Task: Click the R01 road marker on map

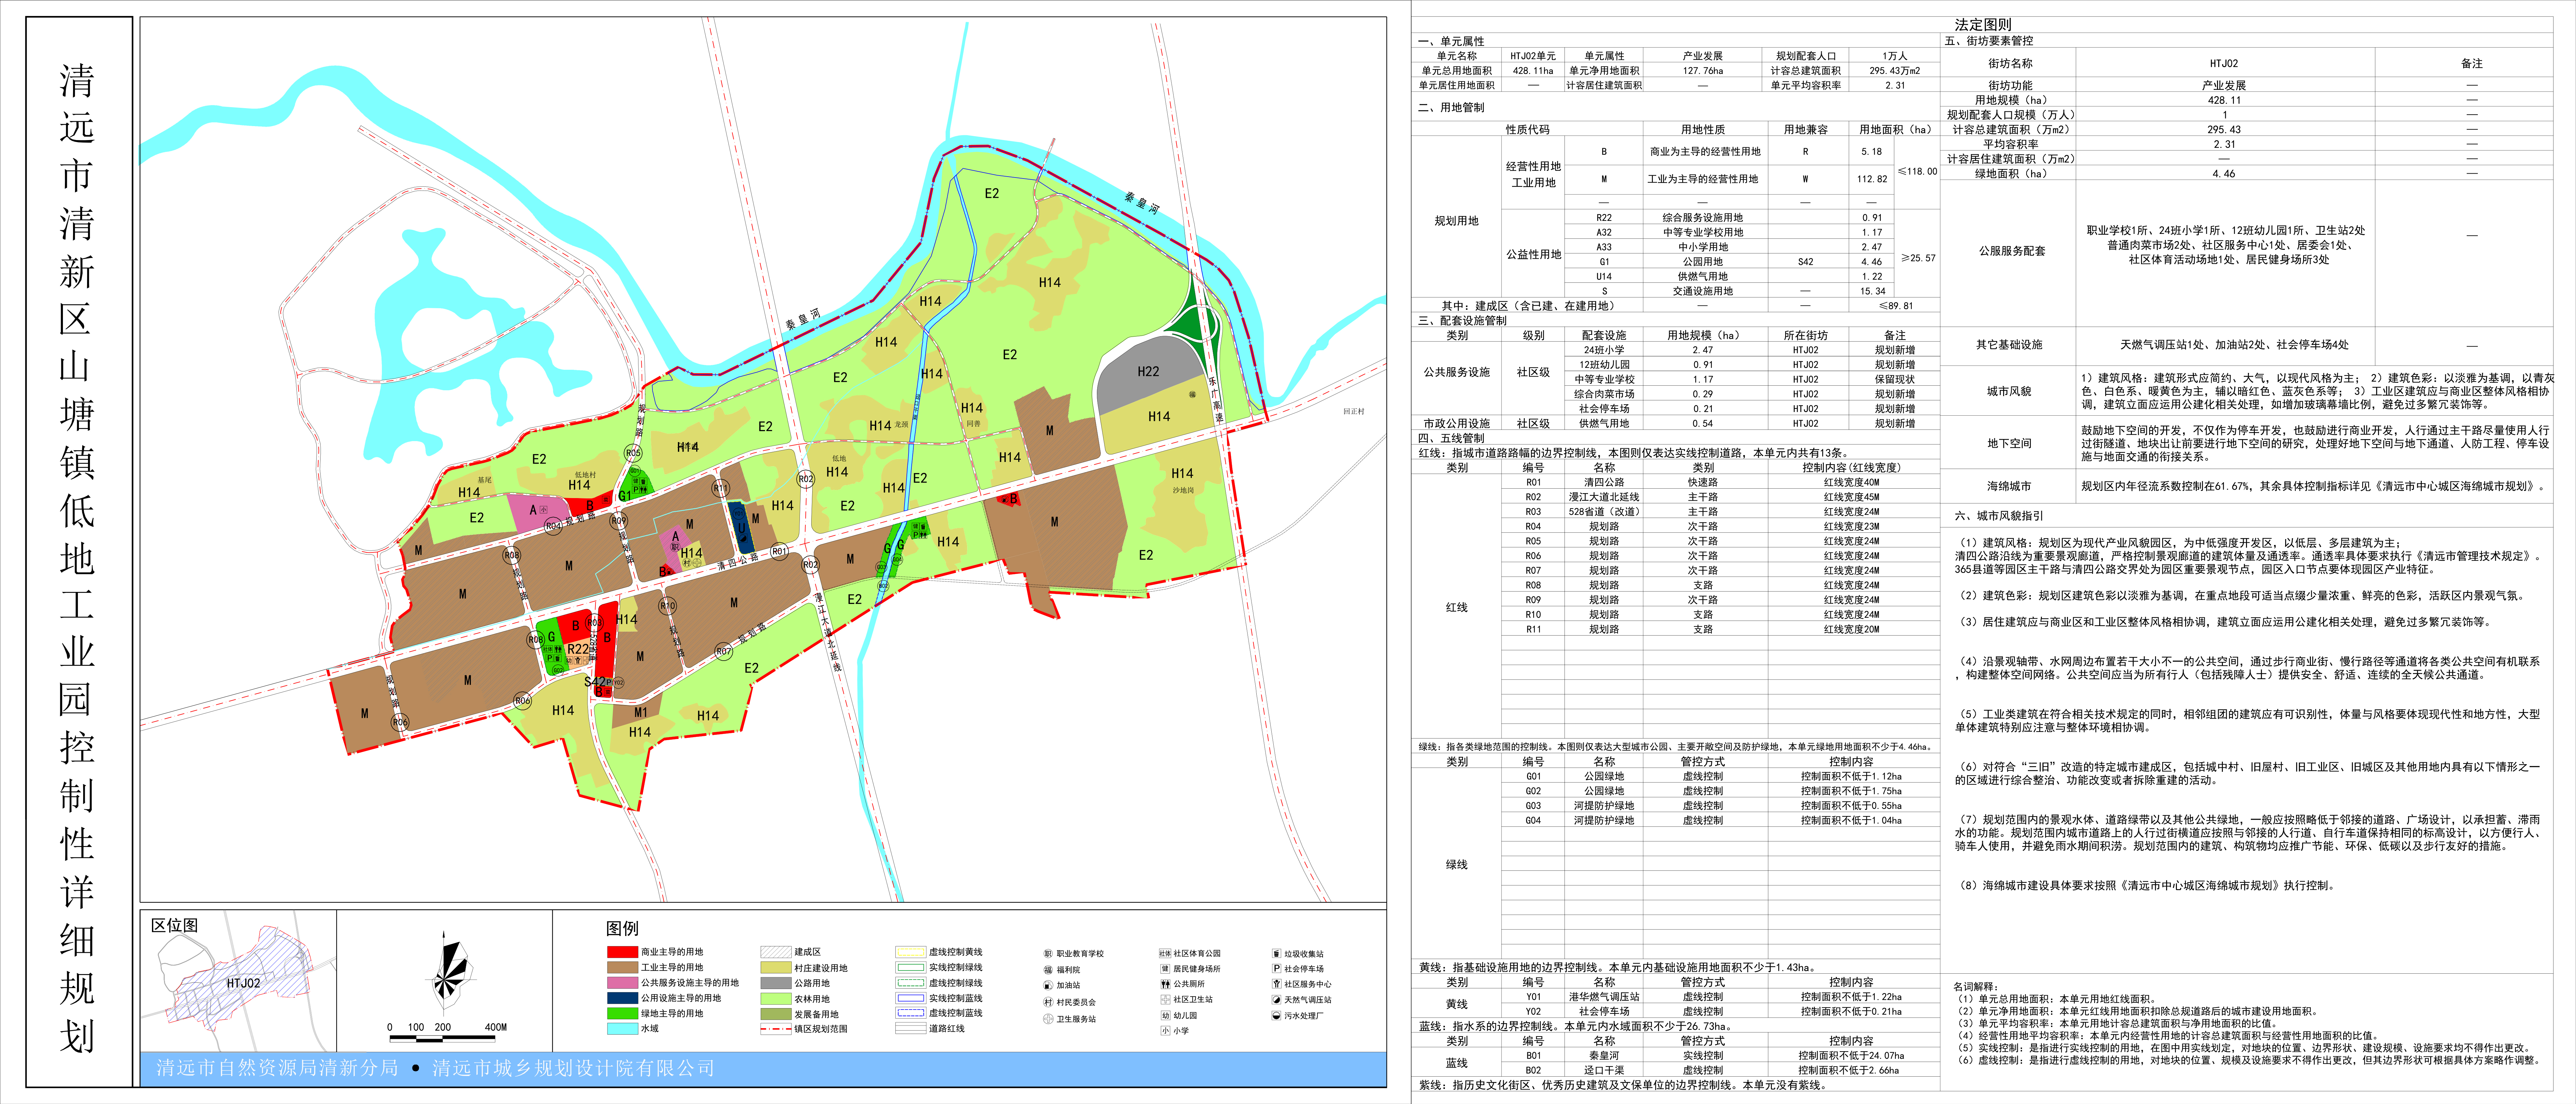Action: (779, 552)
